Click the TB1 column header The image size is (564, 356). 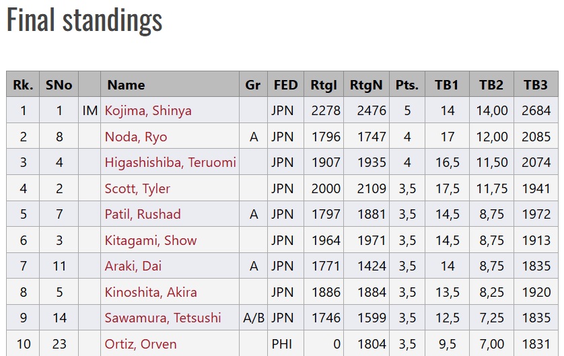pos(447,85)
